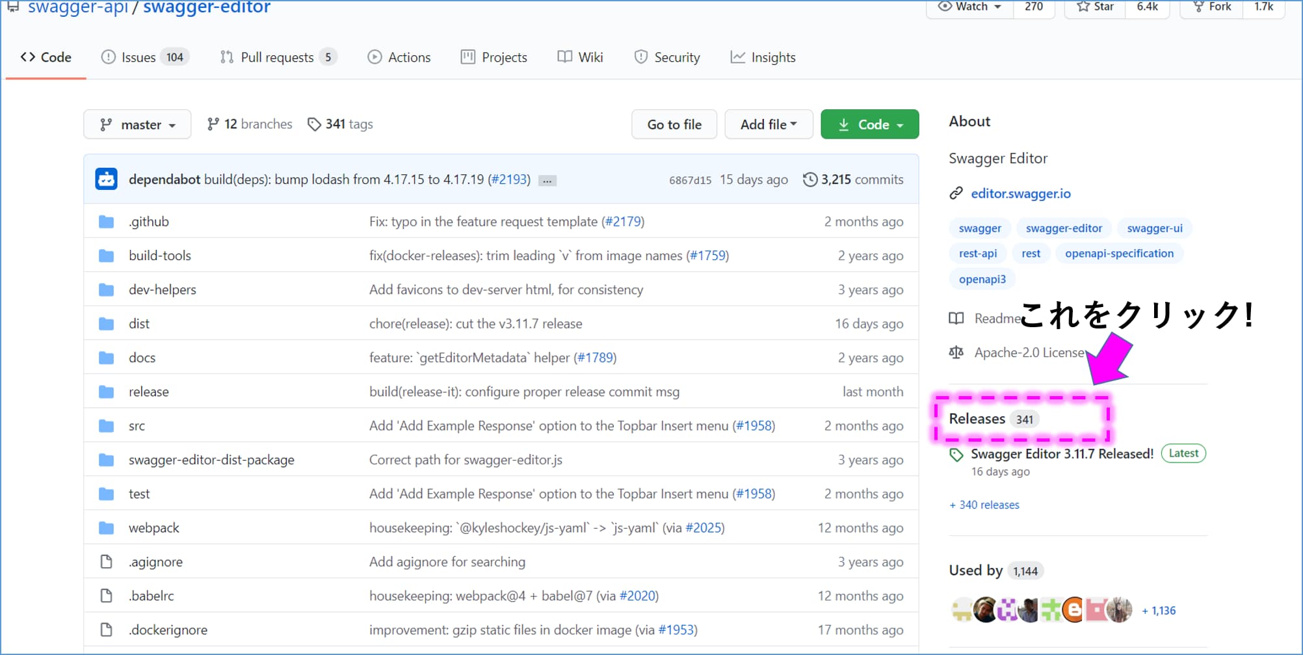Open the 12 branches link
The height and width of the screenshot is (655, 1303).
pos(250,124)
